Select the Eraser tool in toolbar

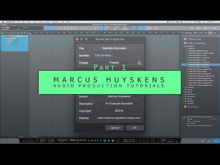pos(60,28)
